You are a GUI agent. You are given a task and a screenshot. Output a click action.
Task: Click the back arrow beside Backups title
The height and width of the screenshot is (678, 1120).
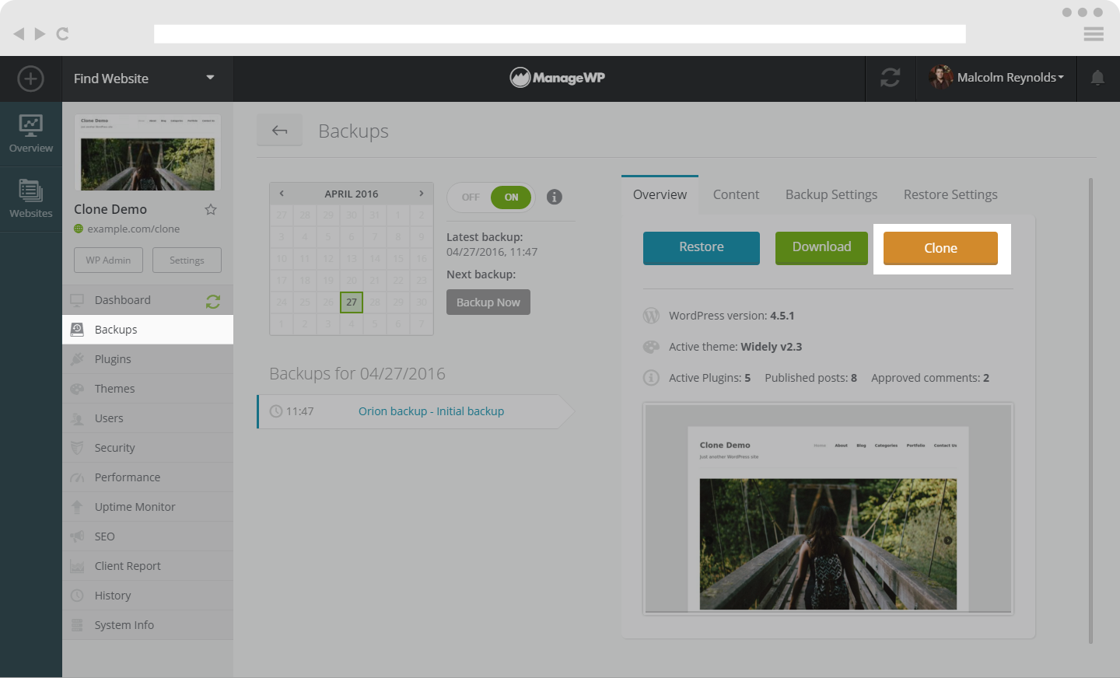(280, 131)
